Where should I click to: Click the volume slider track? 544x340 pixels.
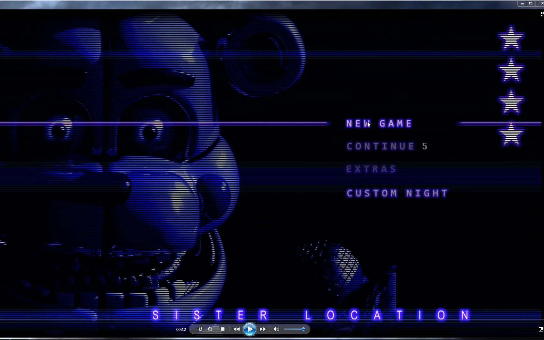pyautogui.click(x=295, y=329)
